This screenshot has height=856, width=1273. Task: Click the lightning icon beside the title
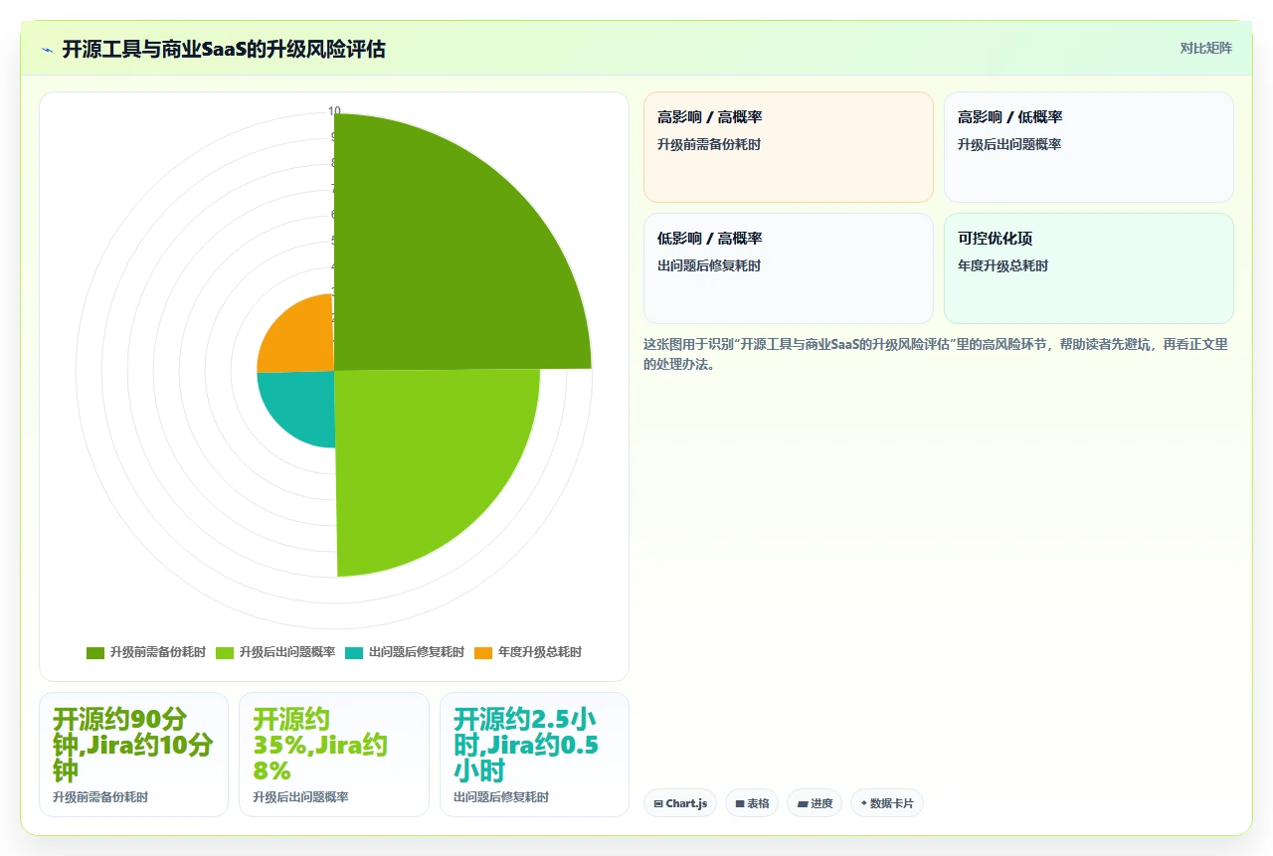click(48, 49)
